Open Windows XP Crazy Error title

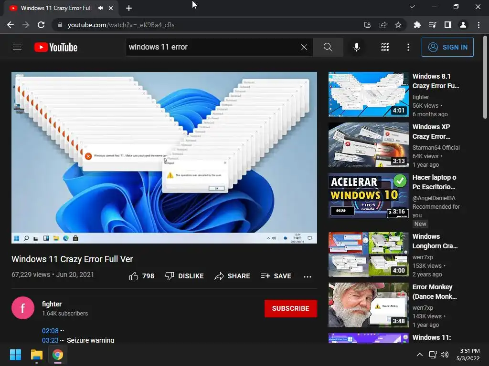[x=432, y=132]
